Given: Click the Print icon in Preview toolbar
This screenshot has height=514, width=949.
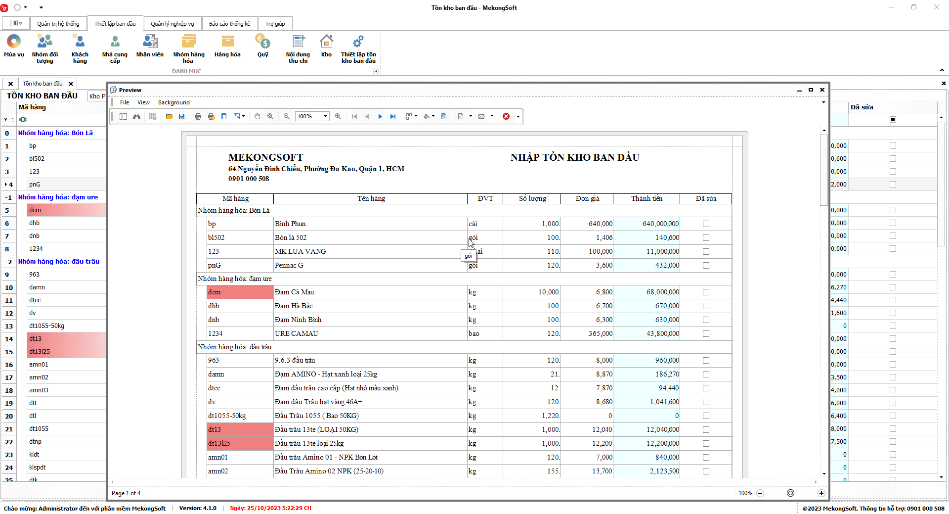Looking at the screenshot, I should tap(198, 116).
